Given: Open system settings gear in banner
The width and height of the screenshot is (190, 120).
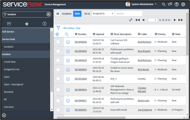Looking at the screenshot, I should (x=183, y=4).
